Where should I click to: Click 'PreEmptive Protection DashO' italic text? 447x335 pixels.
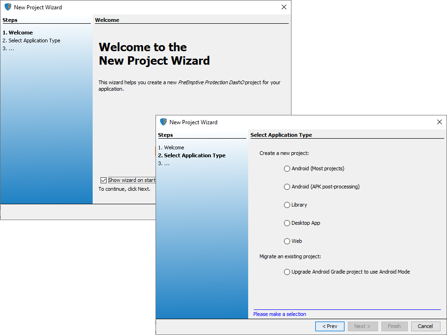tap(211, 82)
